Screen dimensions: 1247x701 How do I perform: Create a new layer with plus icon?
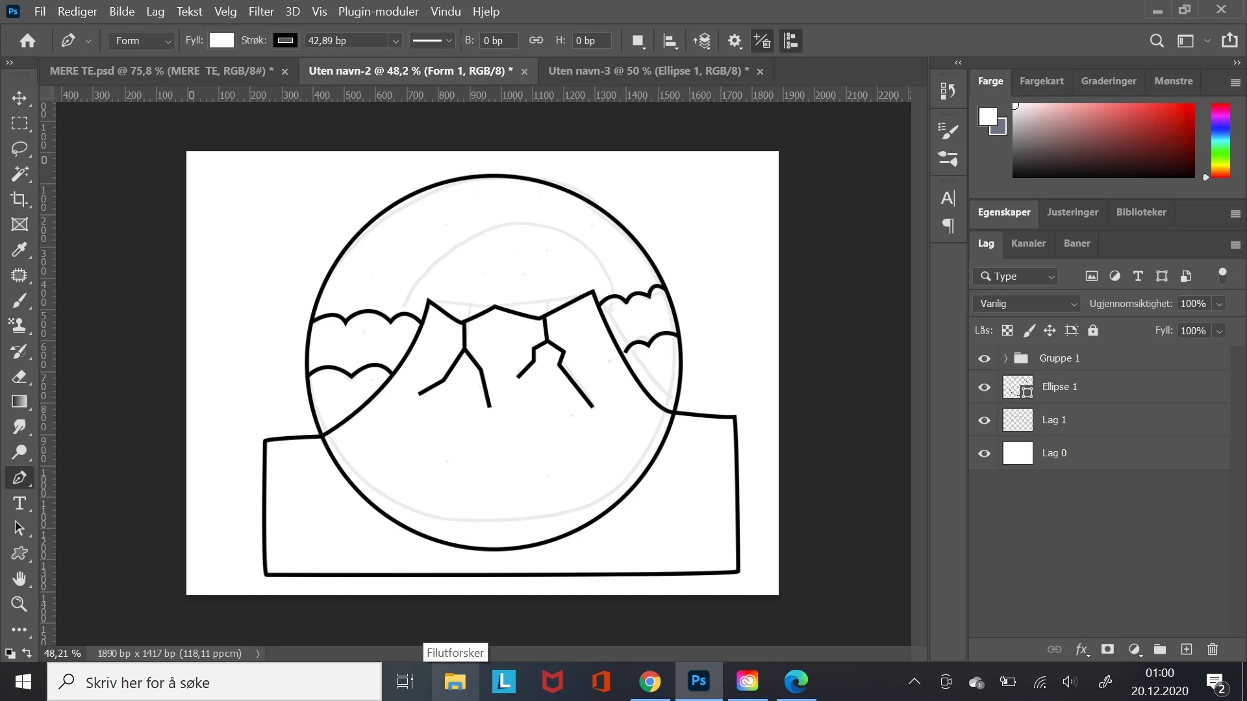1187,650
